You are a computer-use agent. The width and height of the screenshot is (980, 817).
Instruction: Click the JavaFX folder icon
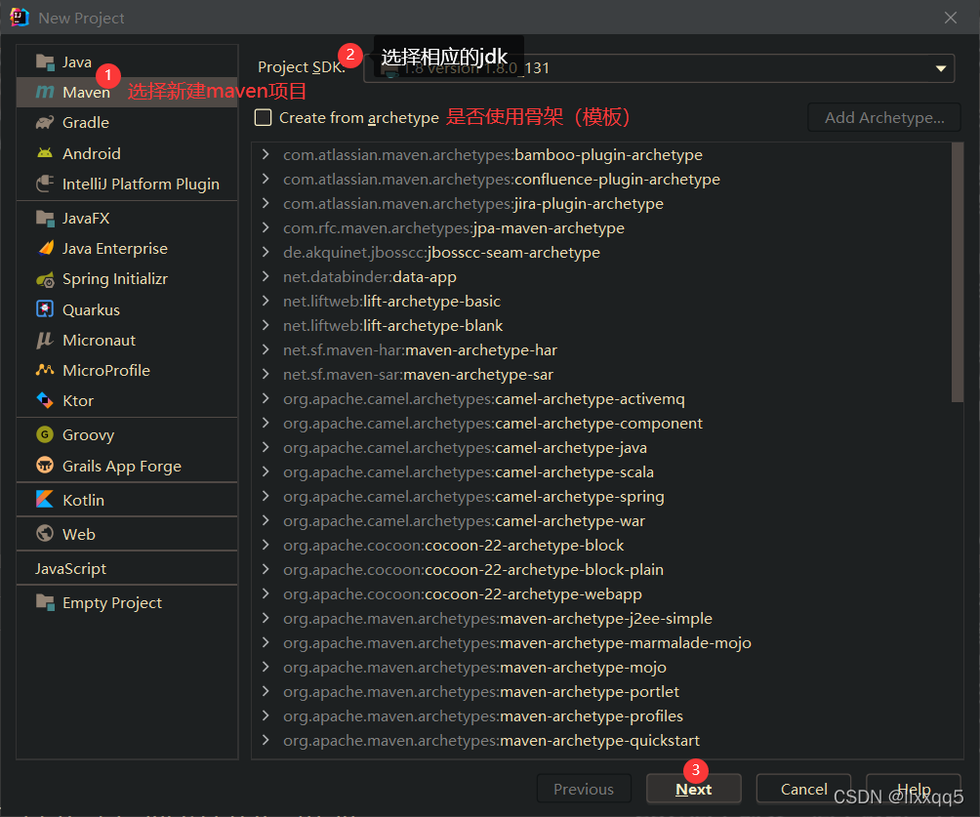[x=45, y=218]
